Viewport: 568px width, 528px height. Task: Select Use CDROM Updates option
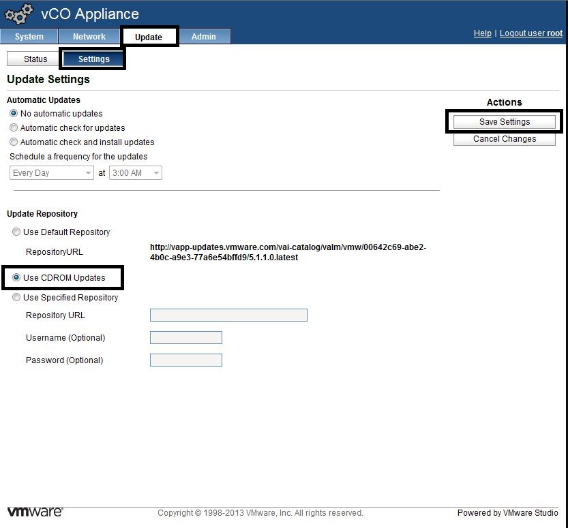pos(16,278)
